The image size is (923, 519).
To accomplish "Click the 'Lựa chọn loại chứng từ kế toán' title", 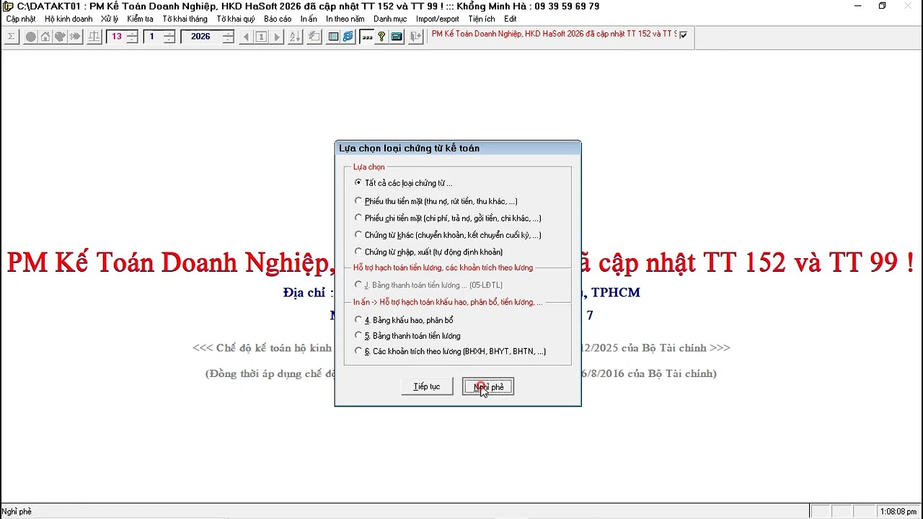I will (x=409, y=148).
